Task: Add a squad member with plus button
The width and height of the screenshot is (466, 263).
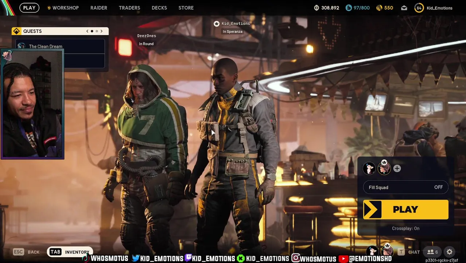Action: point(397,168)
